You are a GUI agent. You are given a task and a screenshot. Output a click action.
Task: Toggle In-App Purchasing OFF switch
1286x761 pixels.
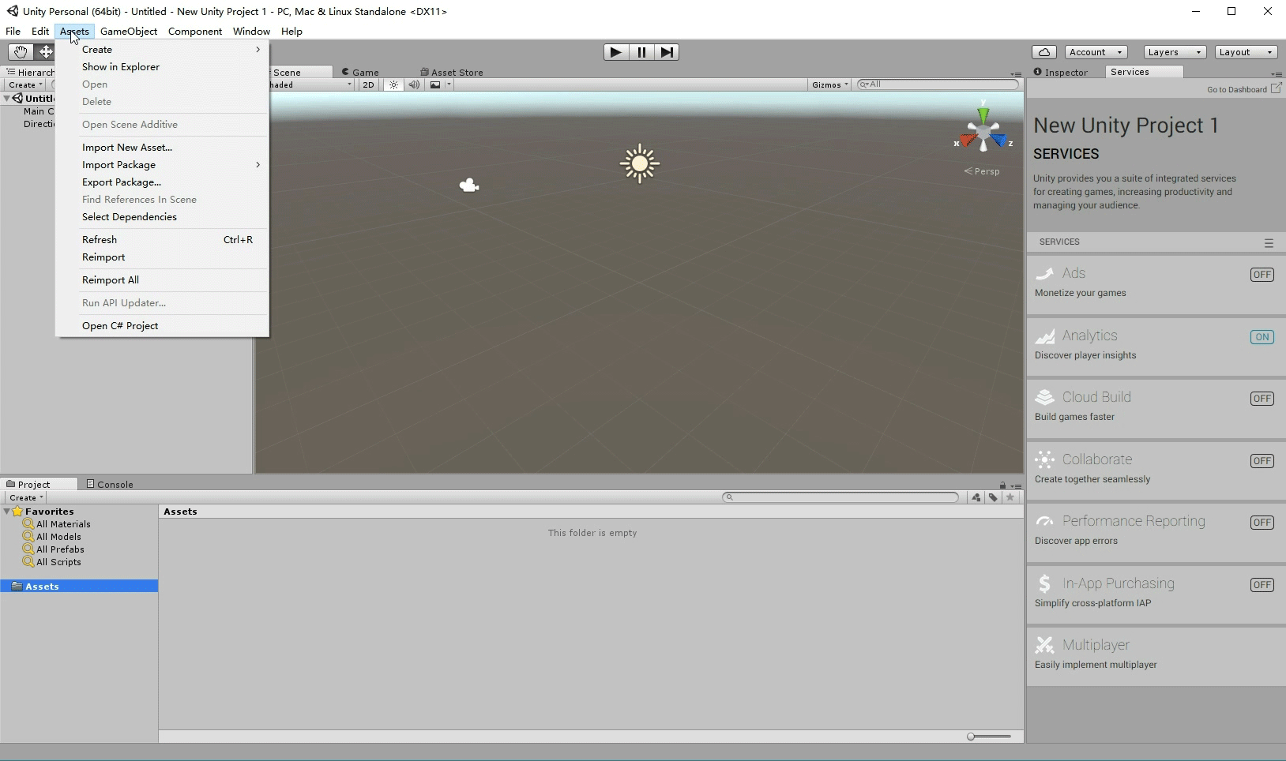[x=1262, y=585]
